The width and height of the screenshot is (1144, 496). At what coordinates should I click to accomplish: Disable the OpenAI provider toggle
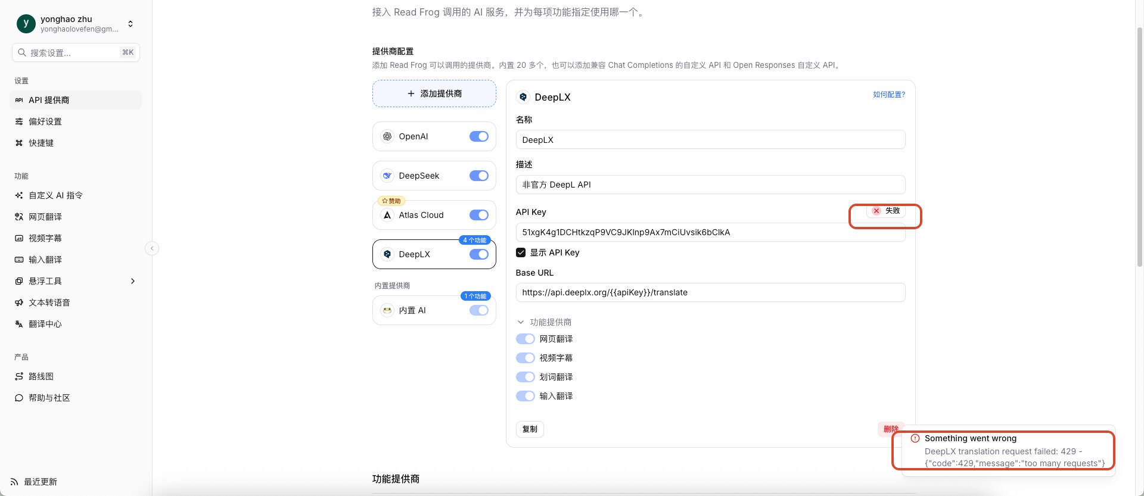(479, 136)
